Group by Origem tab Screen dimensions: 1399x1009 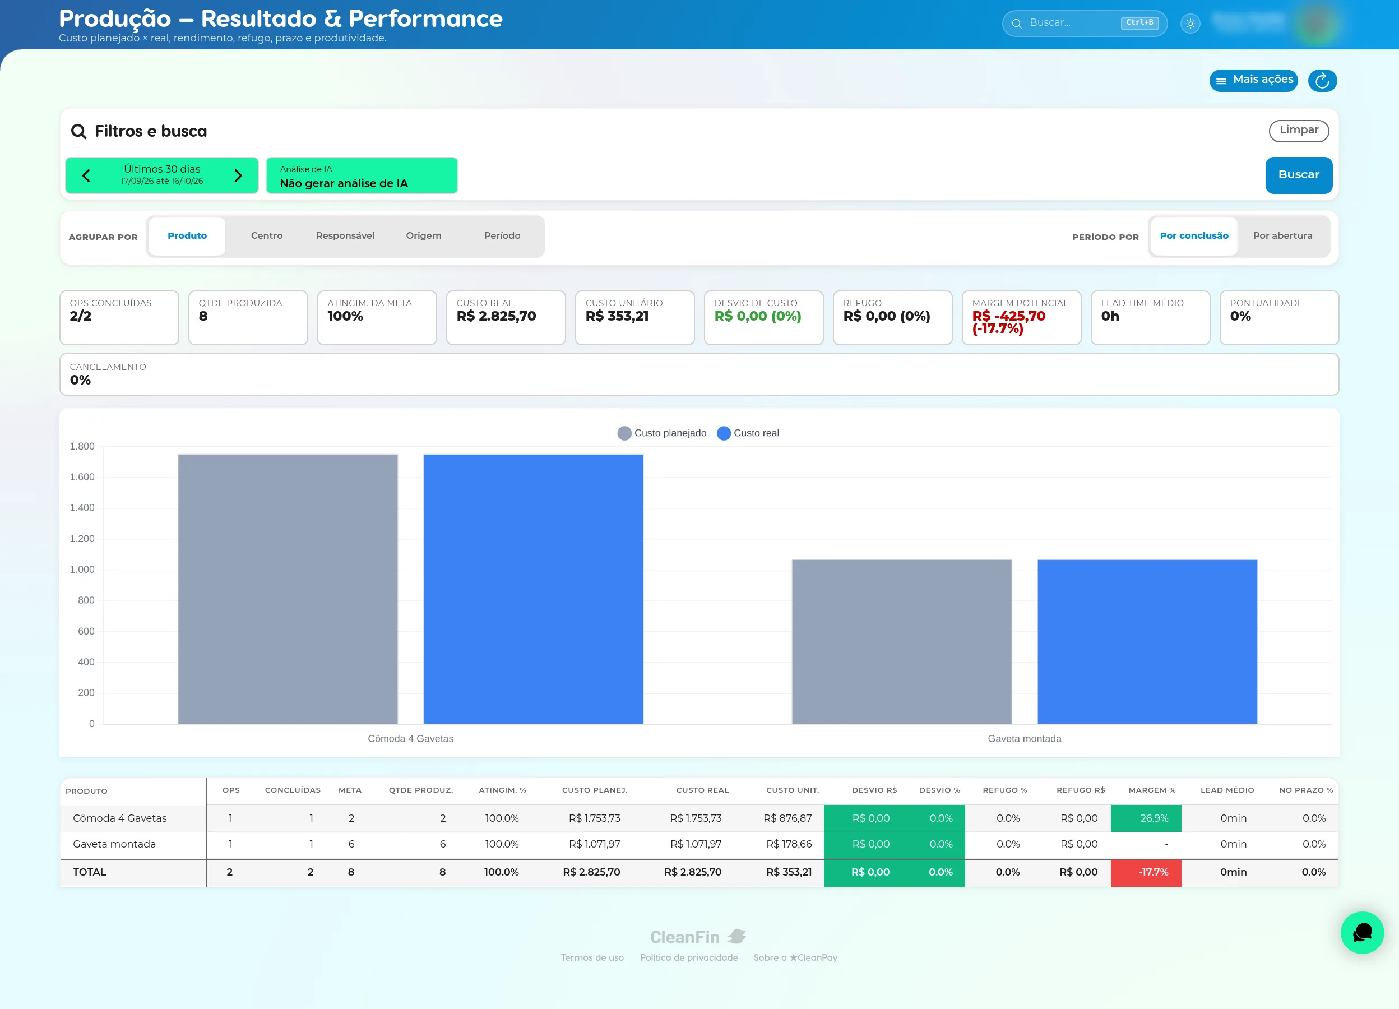423,236
